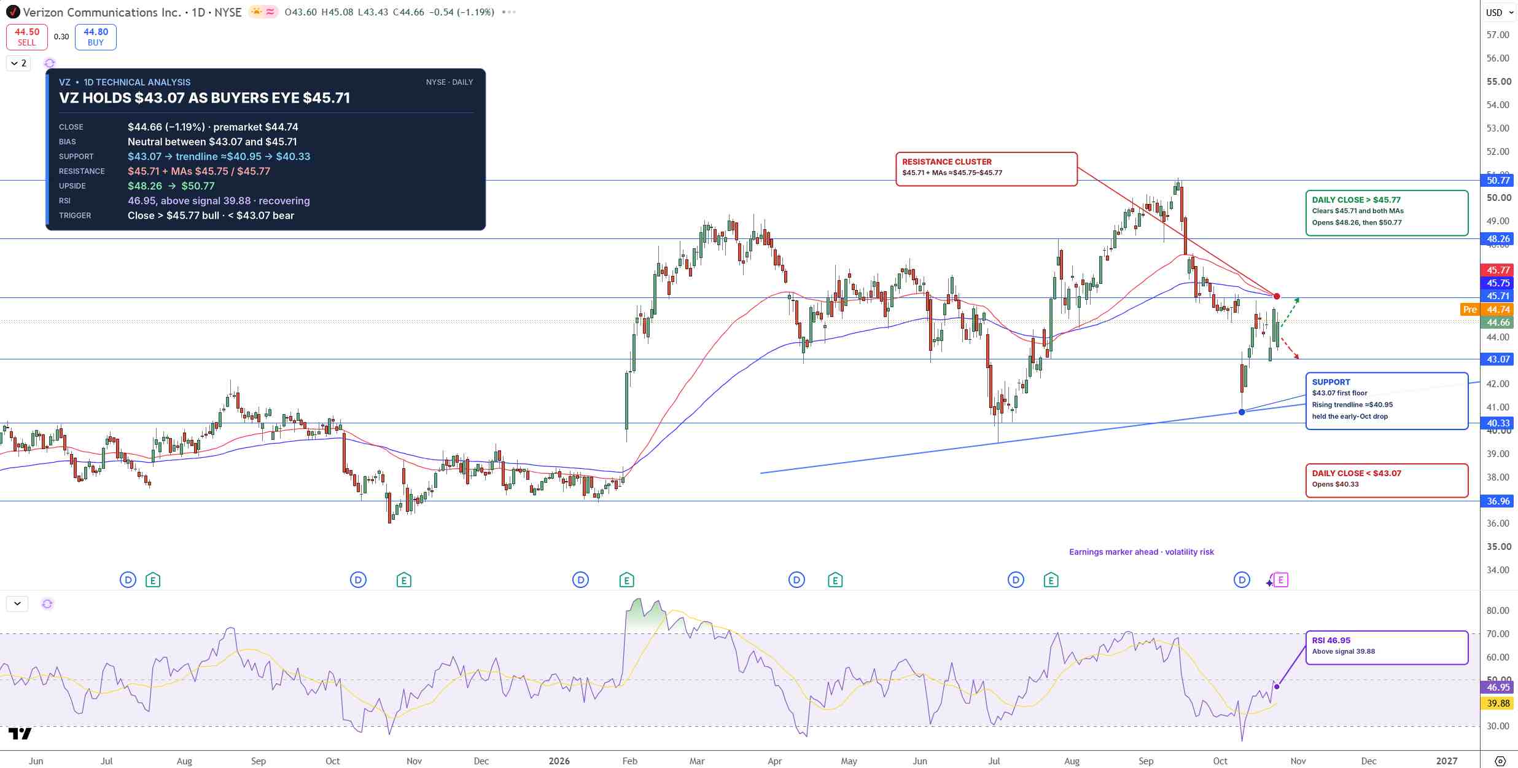Image resolution: width=1518 pixels, height=768 pixels.
Task: Click the purple 46.95 RSI value label
Action: coord(1498,687)
